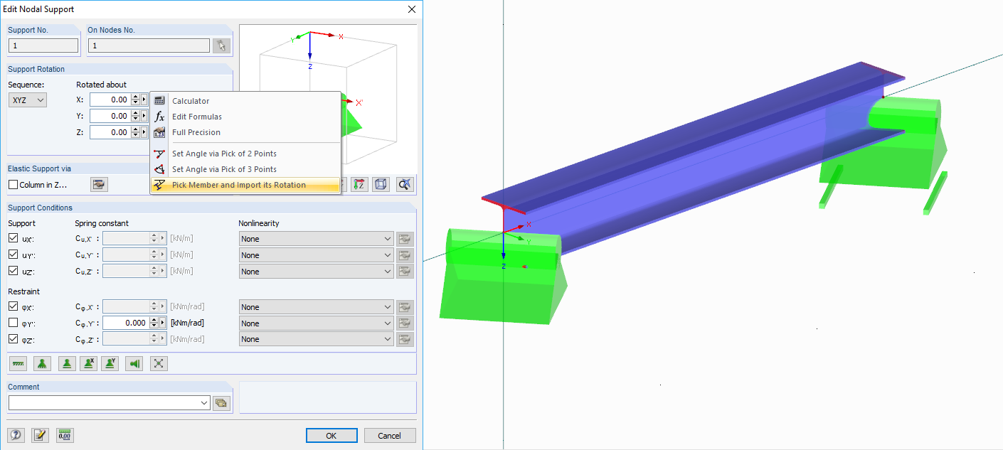1003x450 pixels.
Task: Apply the hinged support preset with Y restraint
Action: [x=110, y=363]
